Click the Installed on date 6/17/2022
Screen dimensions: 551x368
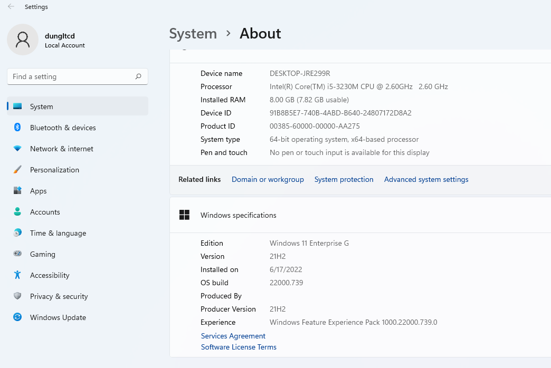(286, 269)
